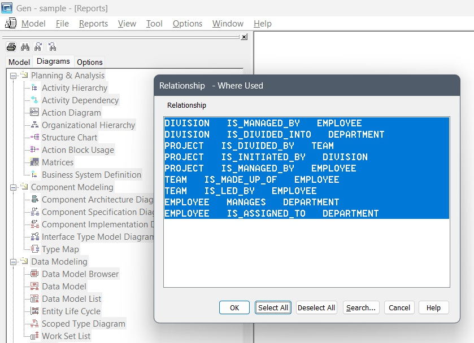Click the Search... button in the dialog
The width and height of the screenshot is (474, 343).
coord(361,307)
